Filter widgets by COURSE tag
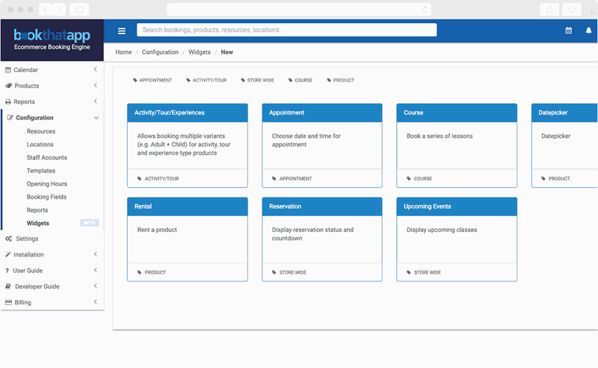 300,80
